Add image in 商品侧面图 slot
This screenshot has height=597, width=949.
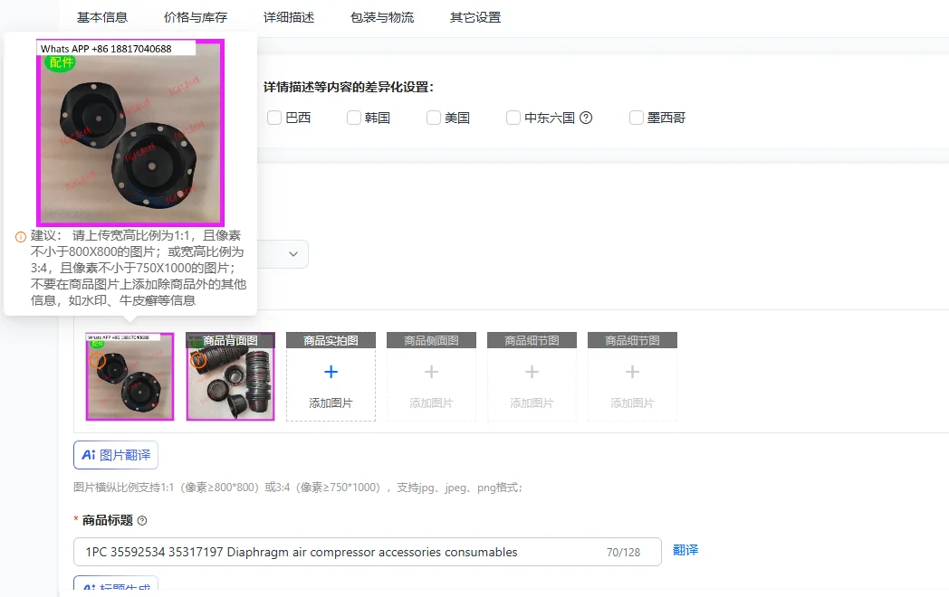click(x=431, y=377)
